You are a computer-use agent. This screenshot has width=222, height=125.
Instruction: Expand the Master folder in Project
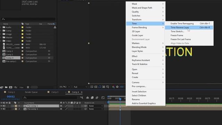(1, 37)
